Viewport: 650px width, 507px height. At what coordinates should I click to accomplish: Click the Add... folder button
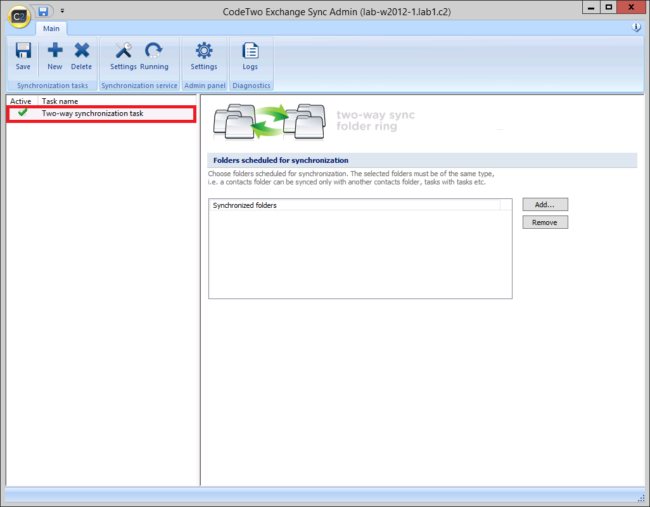[545, 204]
